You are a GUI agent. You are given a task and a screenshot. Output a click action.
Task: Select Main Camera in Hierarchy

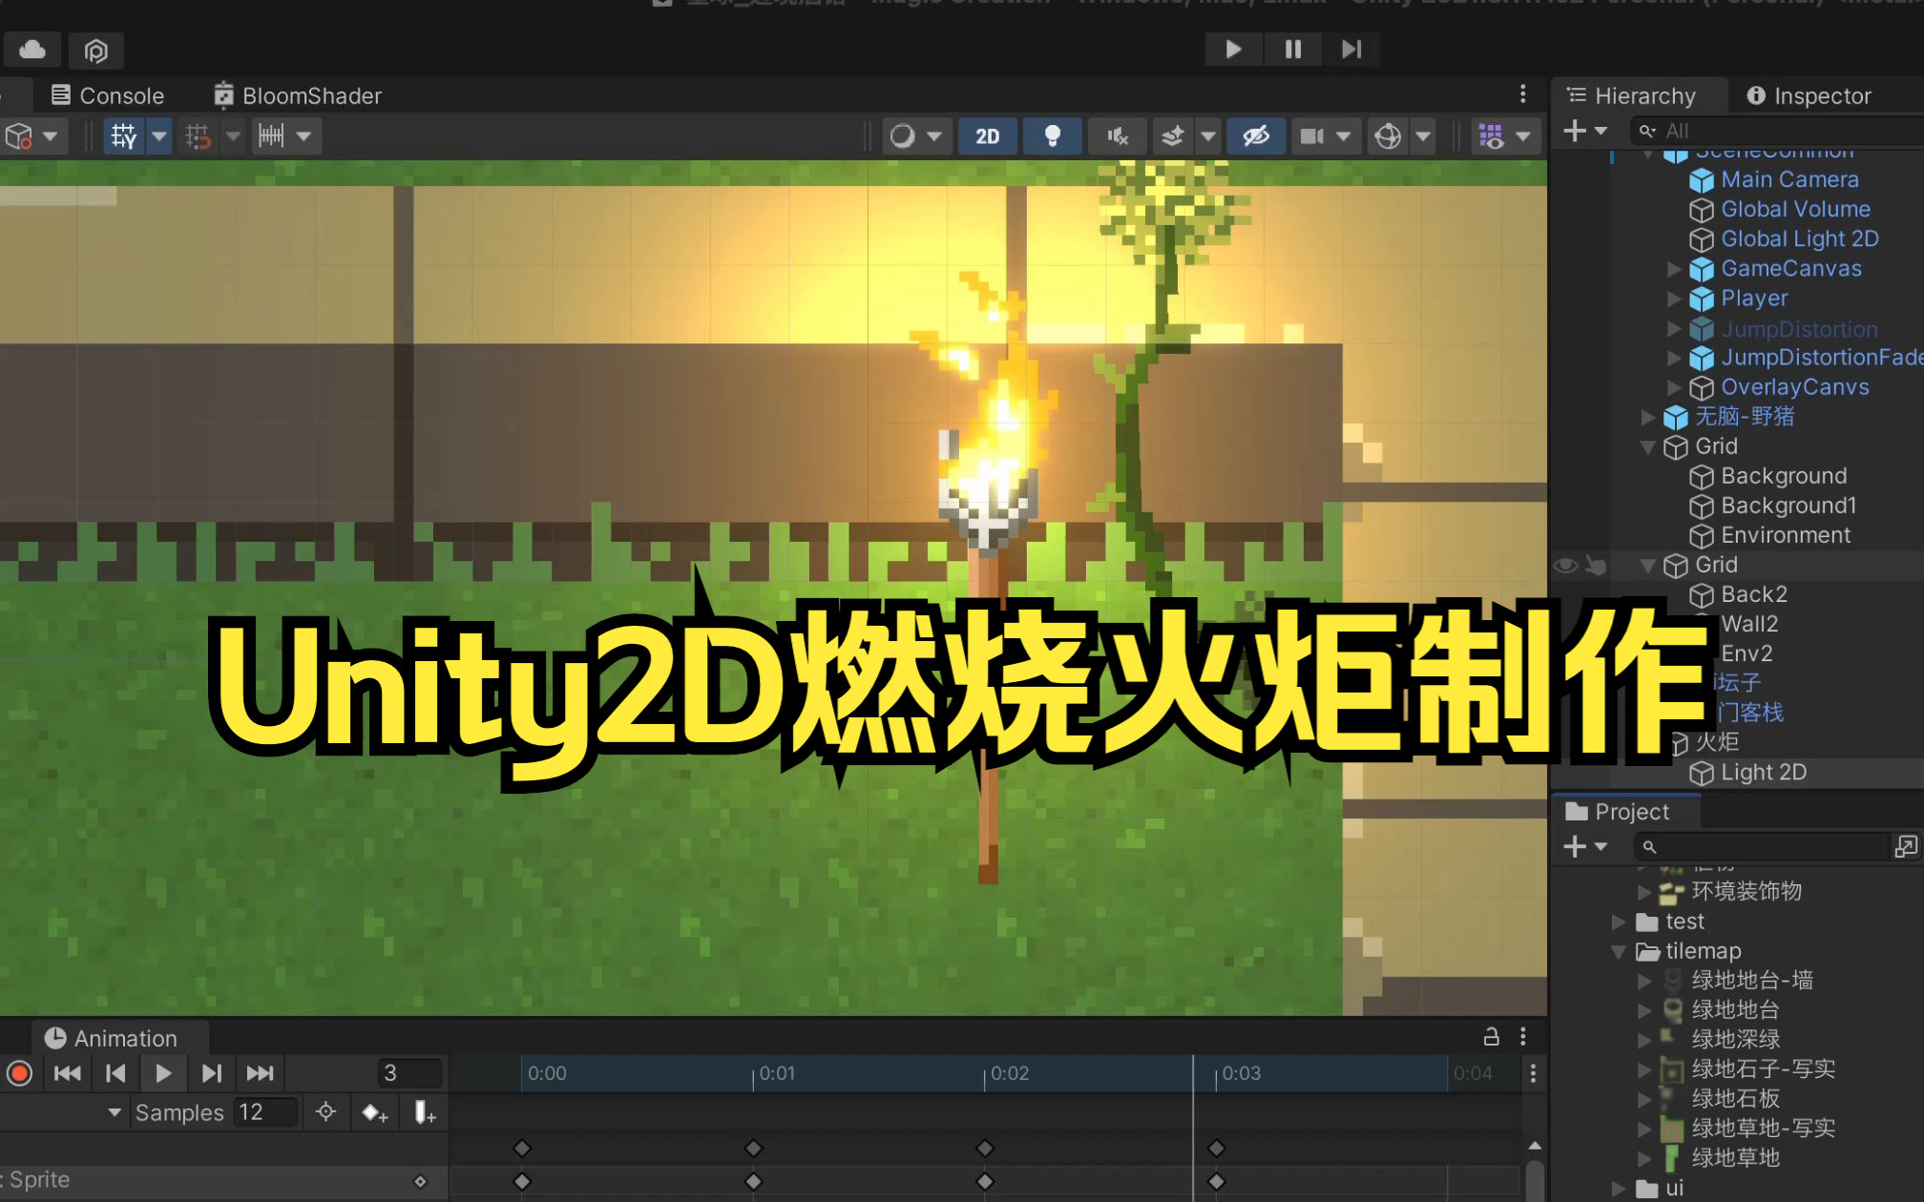pyautogui.click(x=1789, y=179)
